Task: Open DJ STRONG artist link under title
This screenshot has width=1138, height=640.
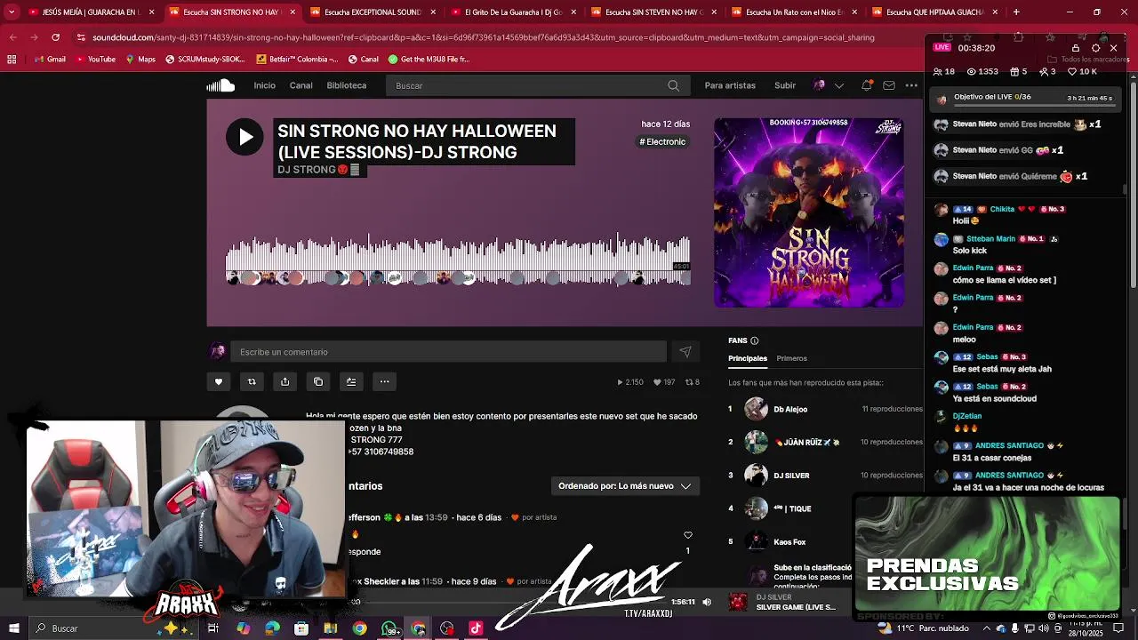Action: point(306,170)
